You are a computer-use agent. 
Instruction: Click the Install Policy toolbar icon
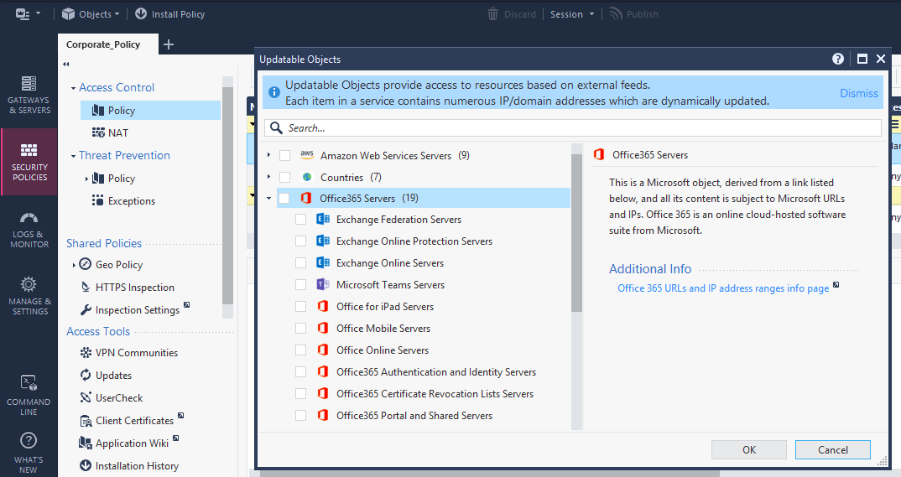pos(141,14)
